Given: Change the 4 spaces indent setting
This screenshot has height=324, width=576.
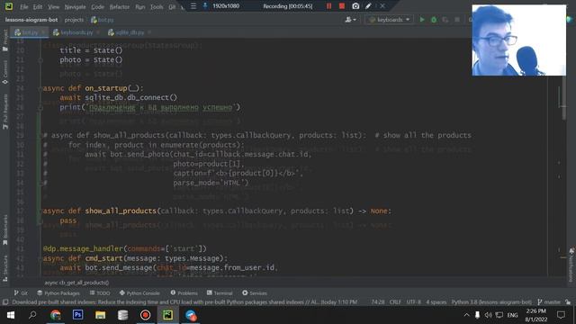Looking at the screenshot, I should click(x=436, y=302).
